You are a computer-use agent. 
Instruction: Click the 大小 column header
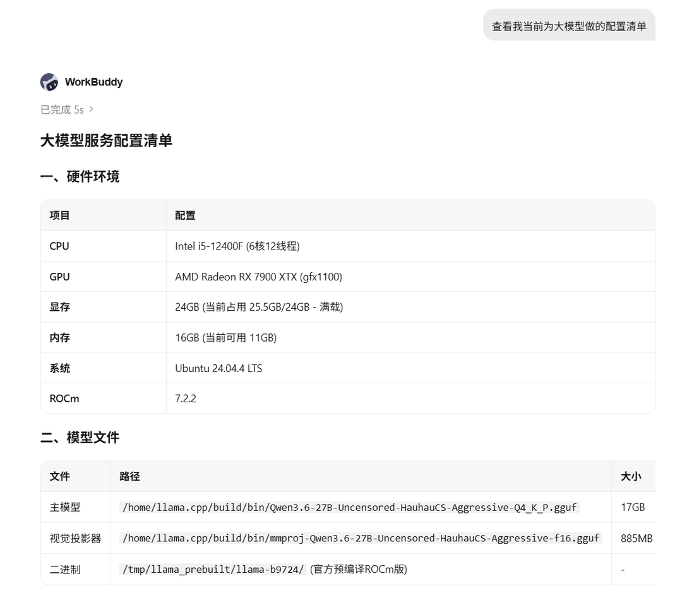pyautogui.click(x=631, y=476)
